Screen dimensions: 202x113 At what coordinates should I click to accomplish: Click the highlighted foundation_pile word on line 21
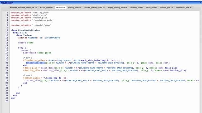35,63
